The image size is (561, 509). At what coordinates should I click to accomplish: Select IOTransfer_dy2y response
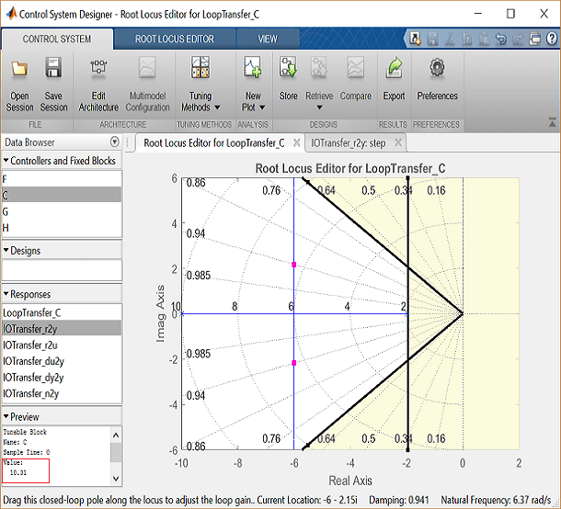62,377
